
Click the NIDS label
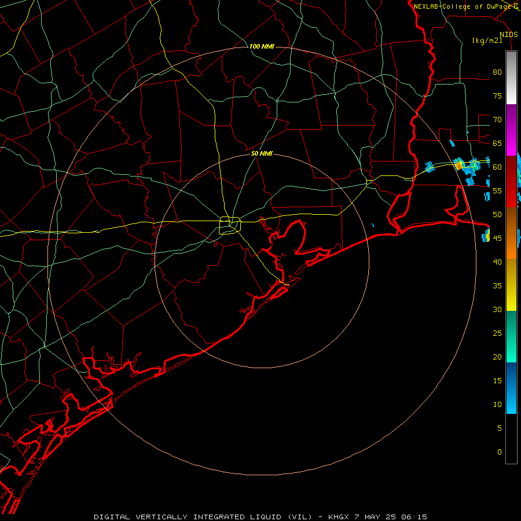509,35
